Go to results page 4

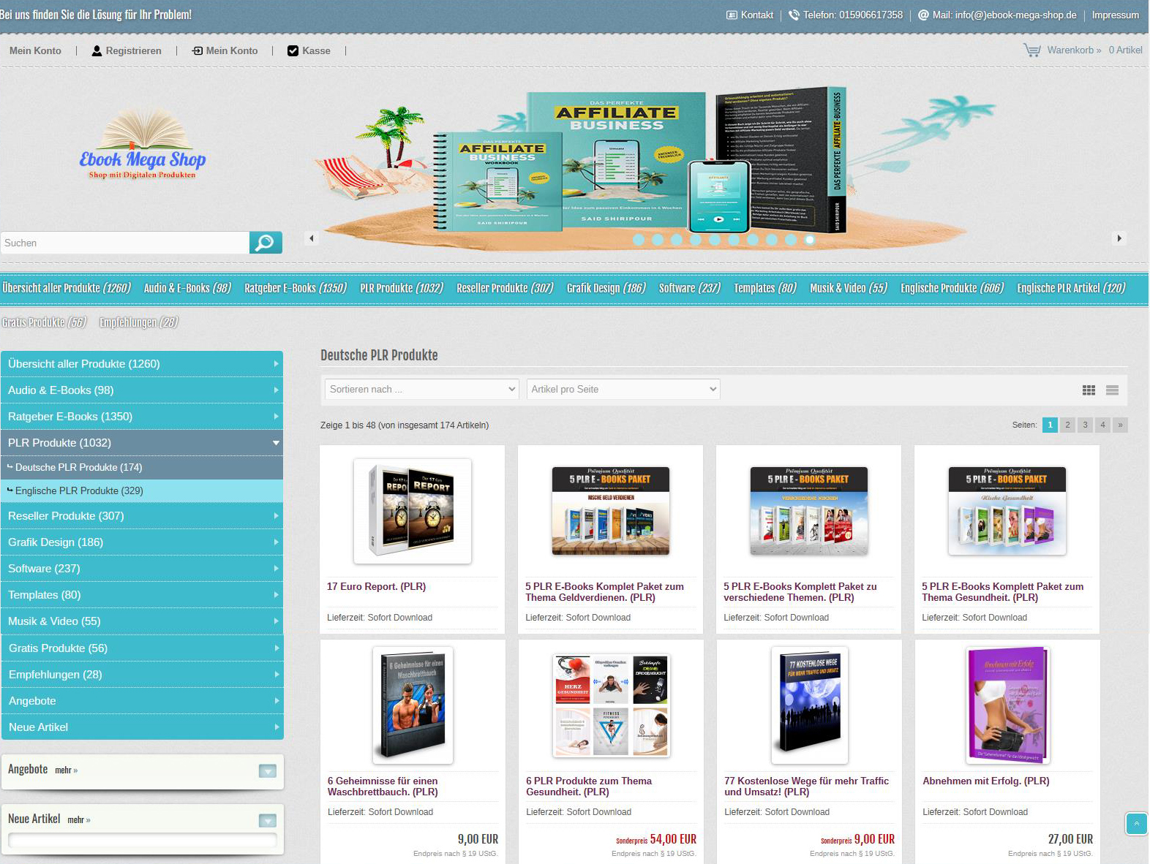[1102, 425]
